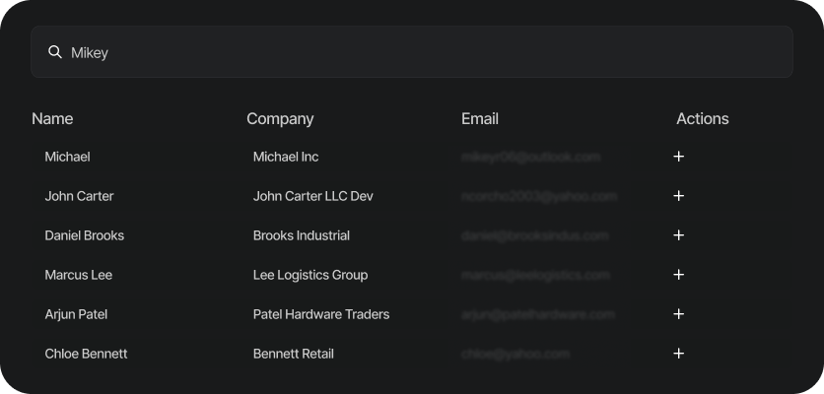Click the plus icon for Daniel Brooks
Screen dimensions: 824x394
click(678, 235)
